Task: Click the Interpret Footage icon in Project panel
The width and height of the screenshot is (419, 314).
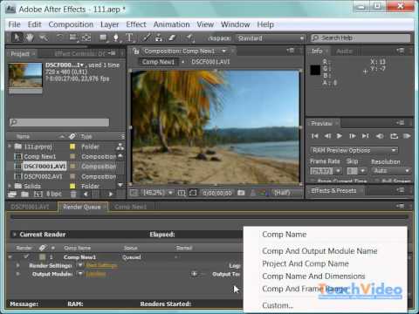Action: point(12,194)
